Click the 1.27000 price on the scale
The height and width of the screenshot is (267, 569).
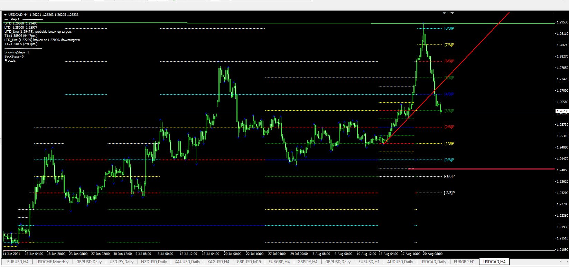(562, 91)
